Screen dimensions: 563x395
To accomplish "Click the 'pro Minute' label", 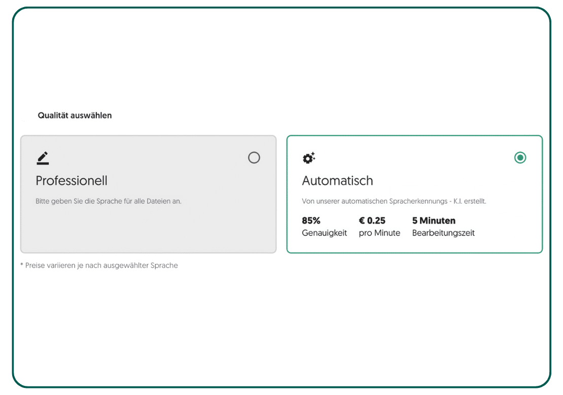I will pos(379,233).
